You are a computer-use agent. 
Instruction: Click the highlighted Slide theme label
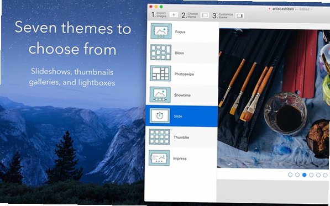[x=178, y=116]
